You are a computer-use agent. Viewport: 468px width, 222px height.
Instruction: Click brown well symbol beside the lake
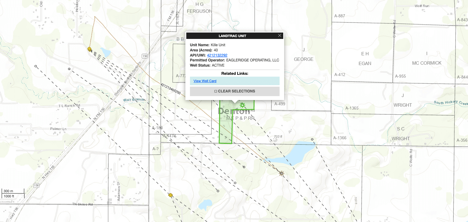(281, 173)
